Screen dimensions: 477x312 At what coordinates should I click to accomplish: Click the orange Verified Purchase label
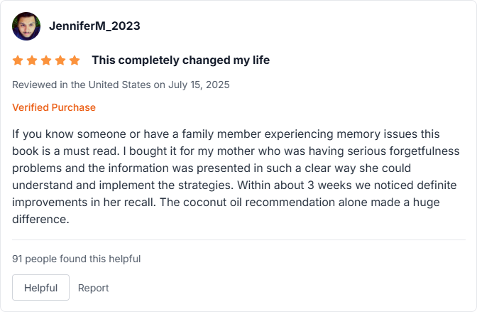click(54, 107)
